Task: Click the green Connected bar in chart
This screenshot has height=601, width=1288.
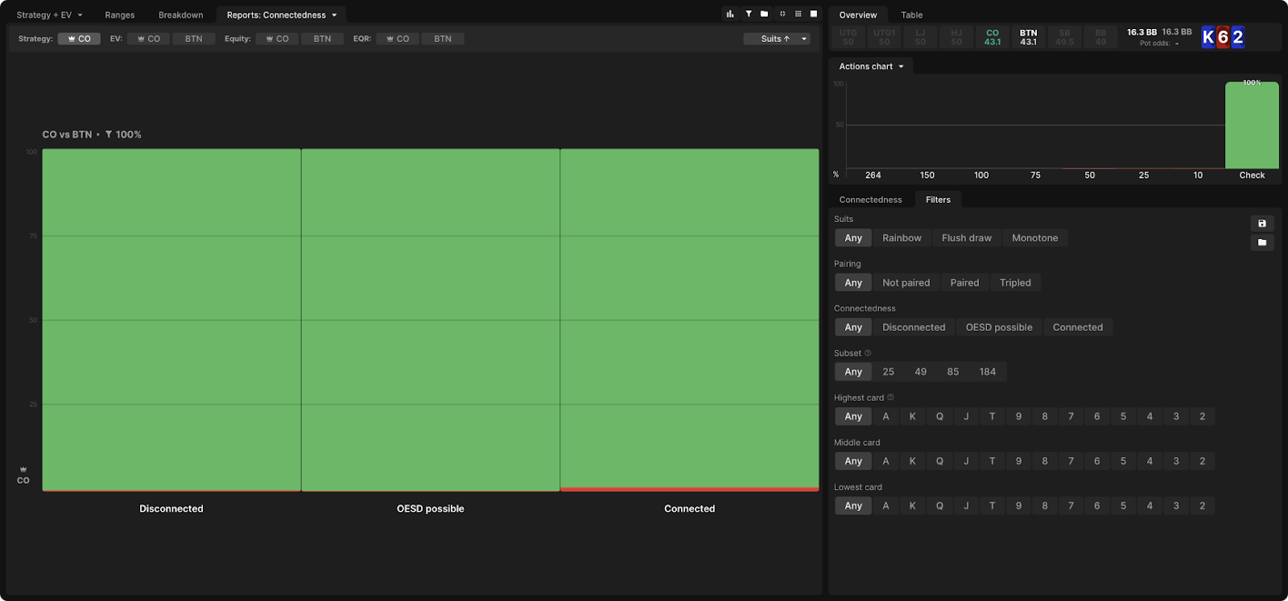Action: pos(689,318)
